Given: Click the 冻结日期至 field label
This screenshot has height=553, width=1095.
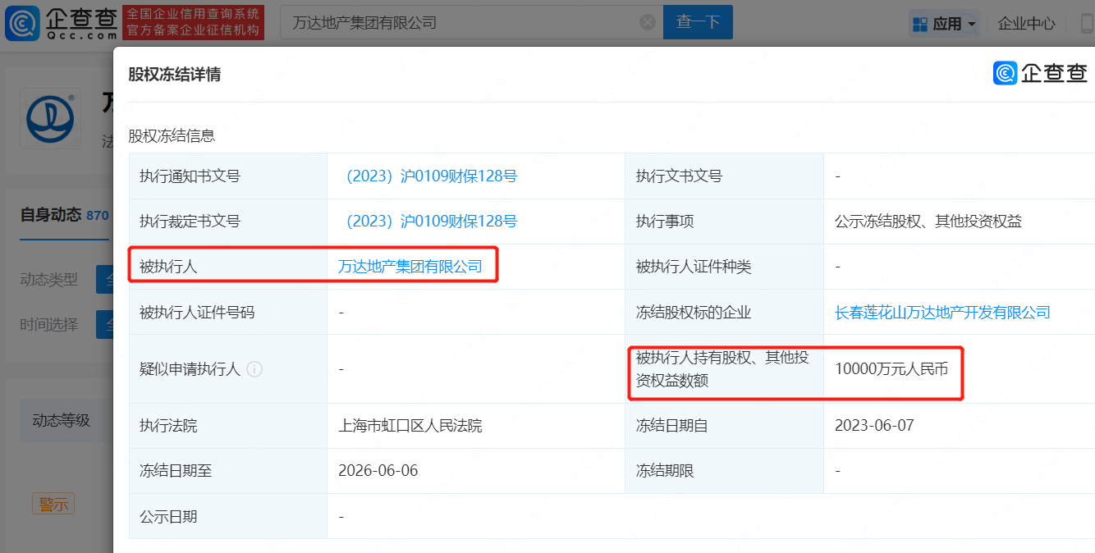Looking at the screenshot, I should (x=176, y=471).
